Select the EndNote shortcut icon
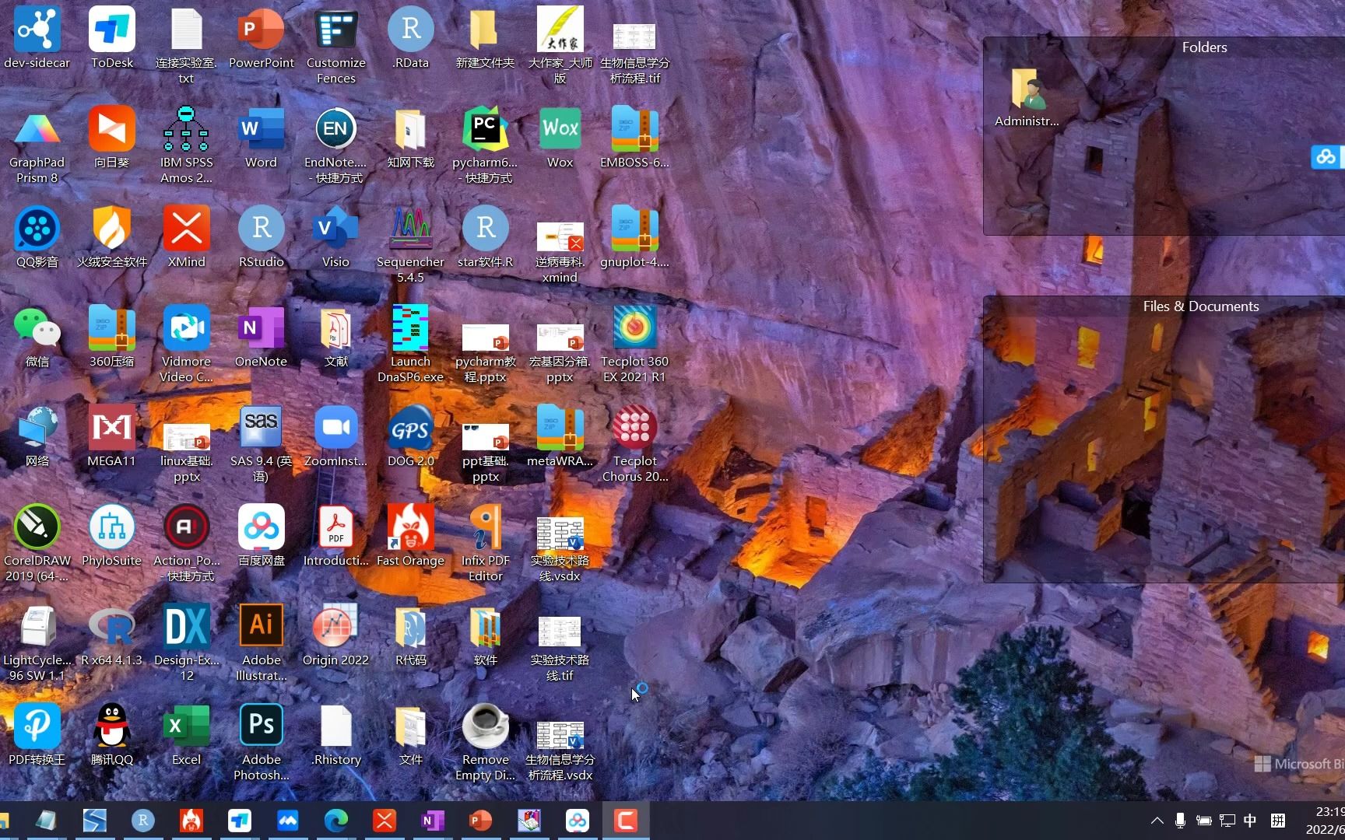 (x=336, y=145)
